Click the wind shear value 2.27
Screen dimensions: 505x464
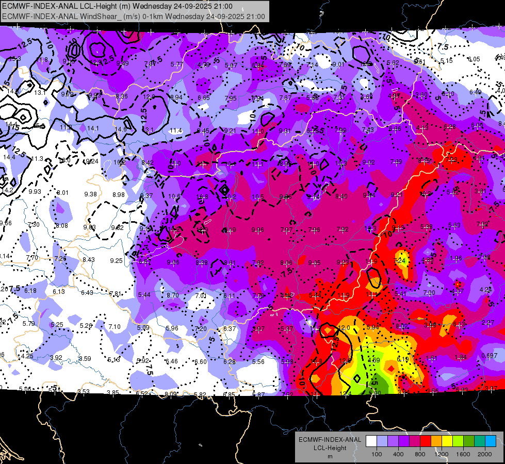488,322
